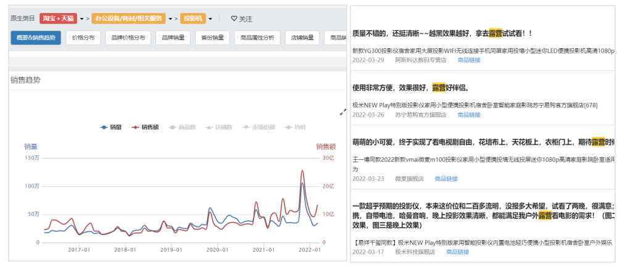Toggle the 销量 series in chart legend

[x=110, y=127]
